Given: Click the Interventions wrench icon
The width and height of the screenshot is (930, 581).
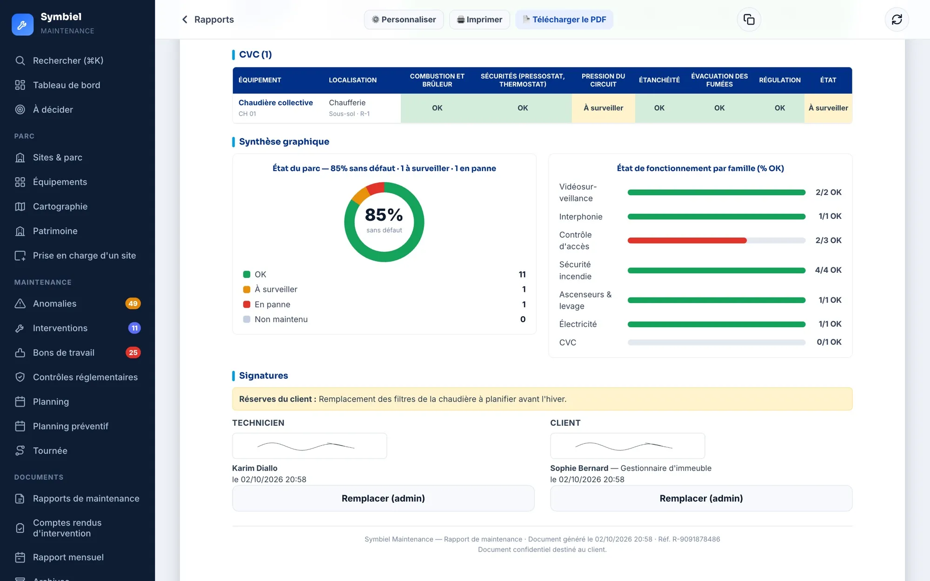Looking at the screenshot, I should [20, 328].
